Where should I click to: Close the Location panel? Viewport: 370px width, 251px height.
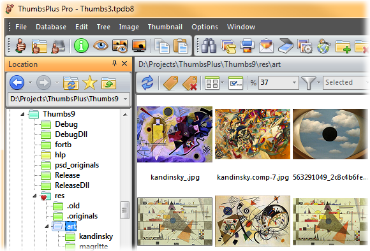click(x=124, y=63)
